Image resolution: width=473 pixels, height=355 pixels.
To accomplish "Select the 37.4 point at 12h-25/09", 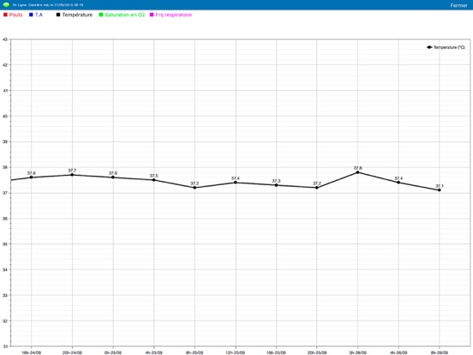I will (236, 183).
